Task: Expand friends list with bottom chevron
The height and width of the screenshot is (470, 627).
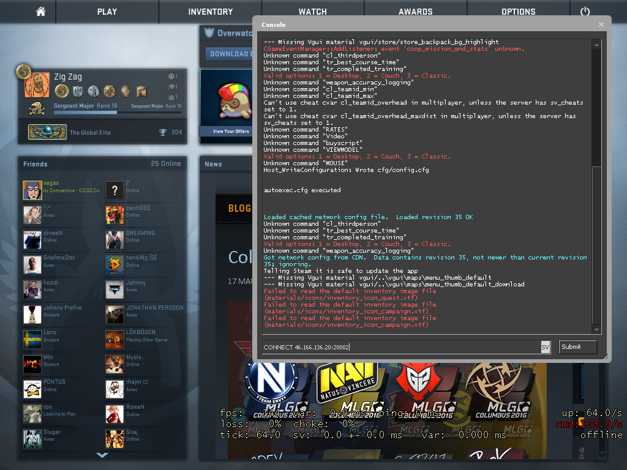Action: pyautogui.click(x=102, y=455)
